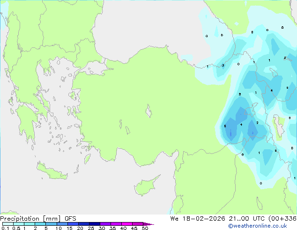Click the "3" precipitation value on map
Viewport: 297px width, 230px height.
coord(223,65)
